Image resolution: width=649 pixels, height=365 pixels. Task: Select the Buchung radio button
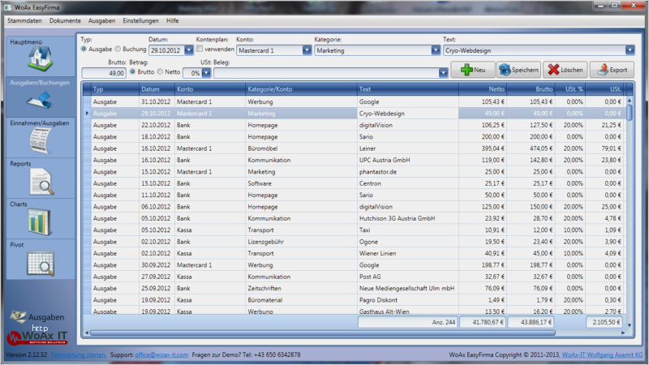[x=118, y=49]
